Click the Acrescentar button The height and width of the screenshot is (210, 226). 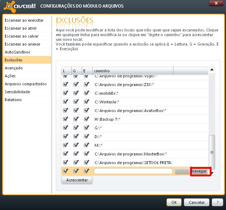coord(77,180)
